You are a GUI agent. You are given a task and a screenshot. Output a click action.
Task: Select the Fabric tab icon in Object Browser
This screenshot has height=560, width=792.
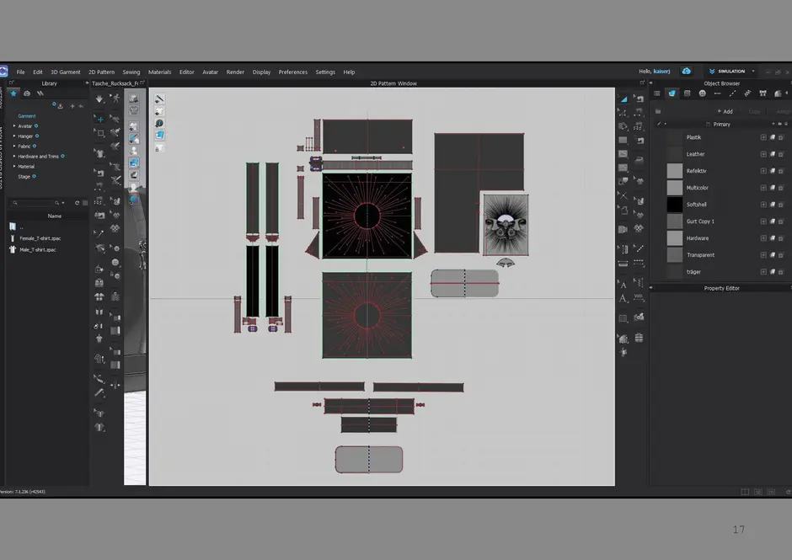(x=672, y=93)
